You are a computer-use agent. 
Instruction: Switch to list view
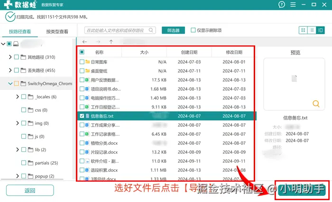tap(312, 30)
